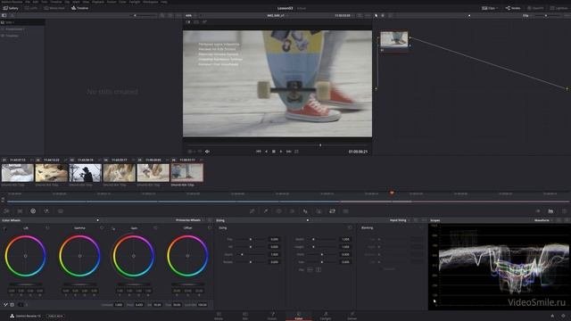
Task: Open the RGB Mixer palette
Action: pyautogui.click(x=46, y=211)
